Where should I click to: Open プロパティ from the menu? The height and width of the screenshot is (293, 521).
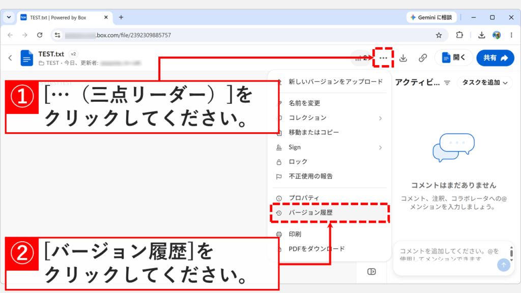330,198
